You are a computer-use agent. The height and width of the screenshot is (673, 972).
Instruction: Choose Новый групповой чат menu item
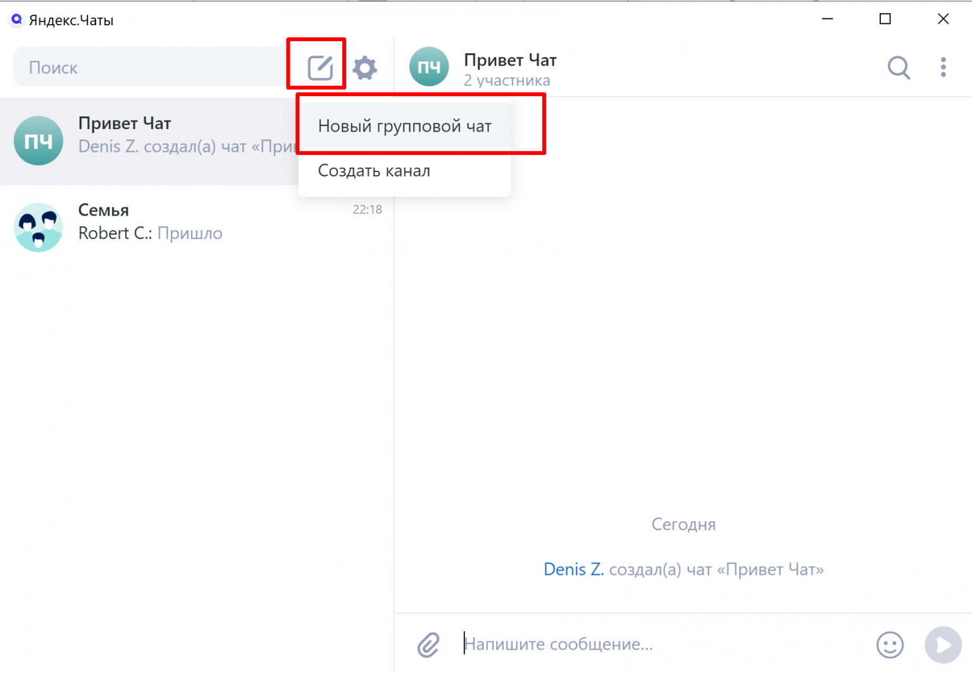tap(404, 126)
